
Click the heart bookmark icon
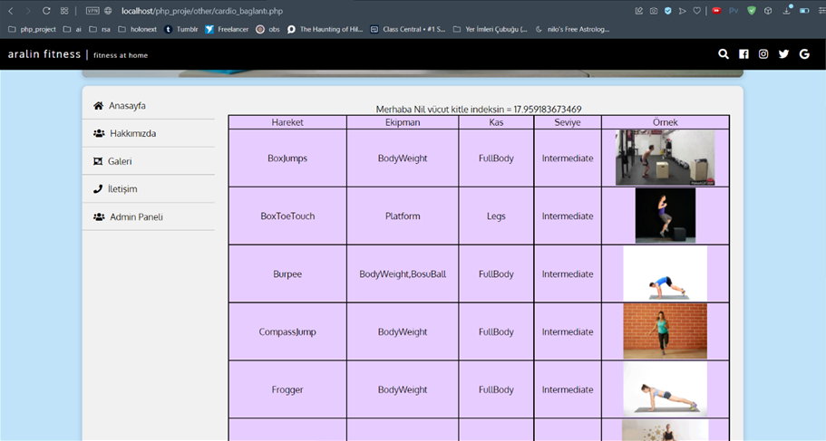(x=696, y=11)
